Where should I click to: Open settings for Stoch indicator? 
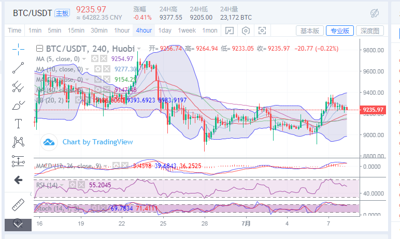click(x=94, y=208)
